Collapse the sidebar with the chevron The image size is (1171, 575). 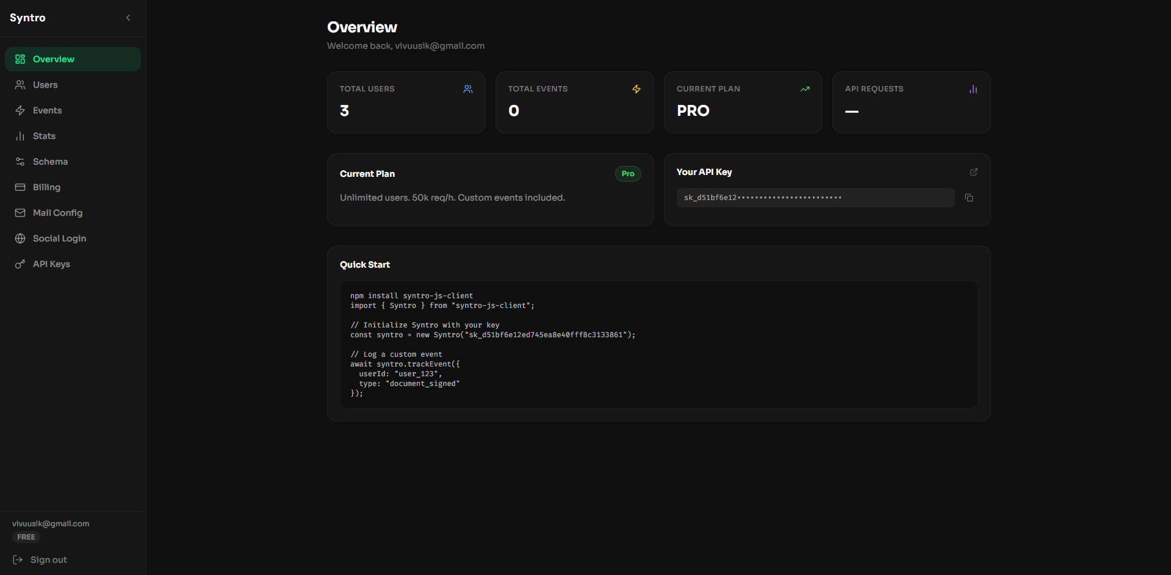128,18
